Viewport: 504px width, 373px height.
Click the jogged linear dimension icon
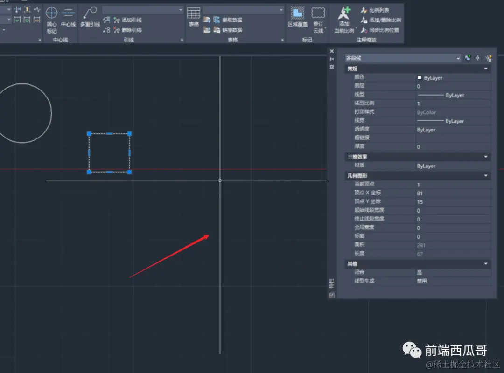coord(37,10)
